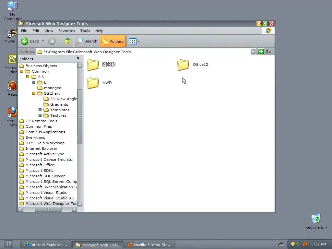Select the VWD folder icon
Viewport: 332px width, 249px height.
(x=93, y=83)
